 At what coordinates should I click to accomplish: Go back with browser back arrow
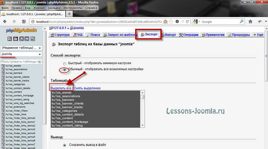pyautogui.click(x=5, y=21)
